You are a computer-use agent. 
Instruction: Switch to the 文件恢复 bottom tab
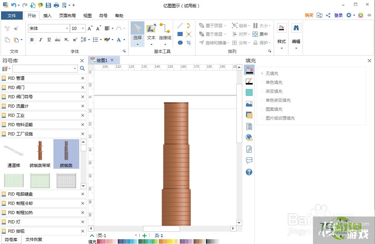coord(34,240)
